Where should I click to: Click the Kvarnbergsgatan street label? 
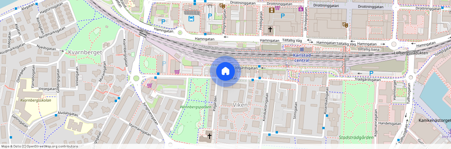pyautogui.click(x=125, y=53)
